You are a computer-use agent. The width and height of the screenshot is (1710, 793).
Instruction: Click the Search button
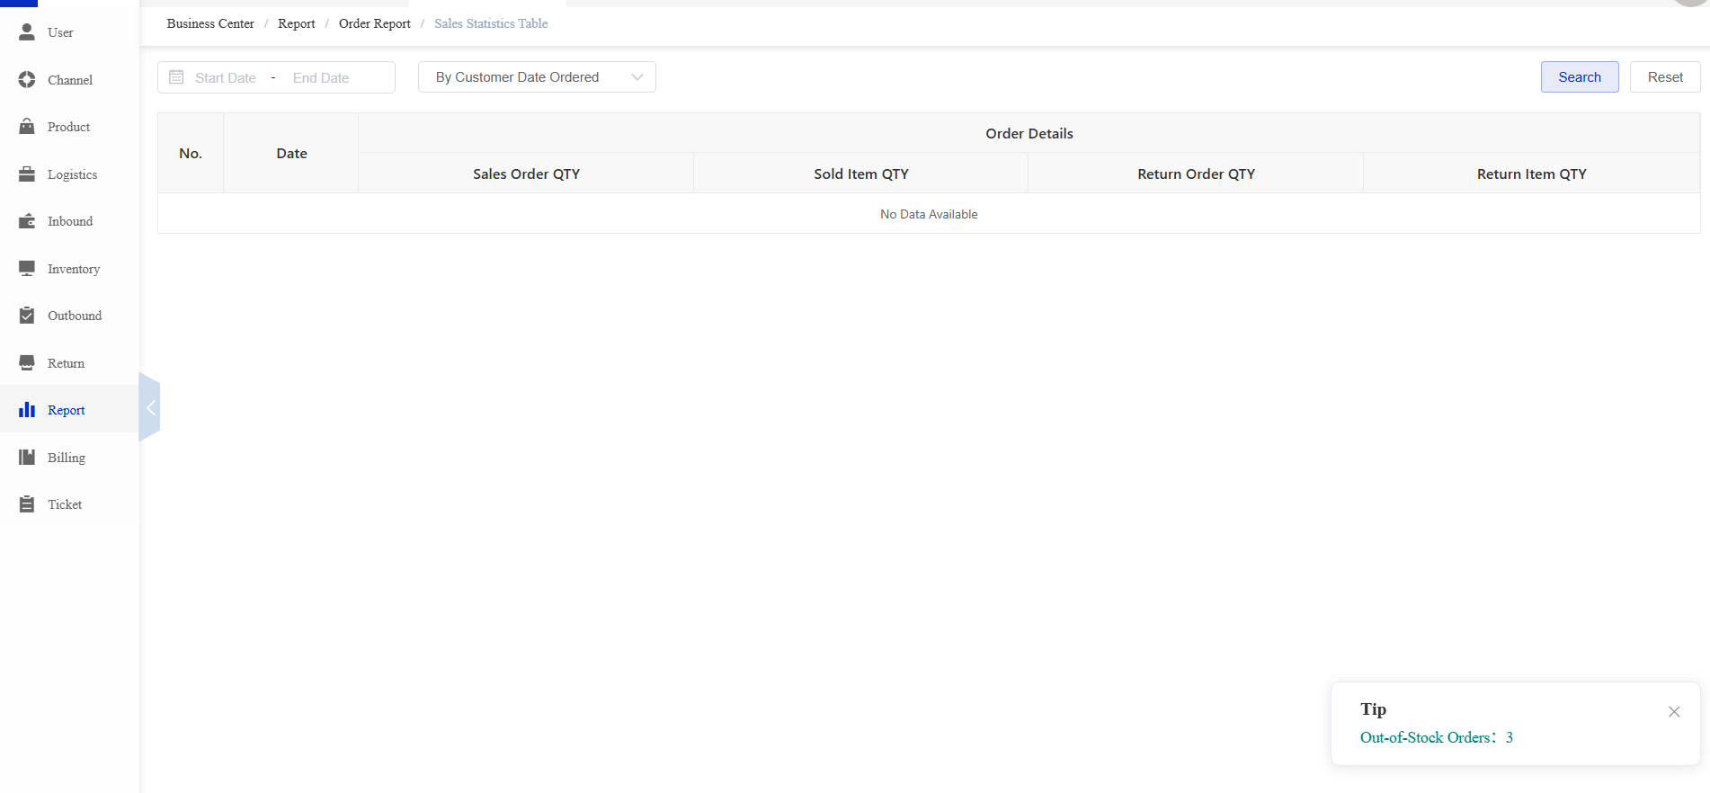pyautogui.click(x=1580, y=77)
